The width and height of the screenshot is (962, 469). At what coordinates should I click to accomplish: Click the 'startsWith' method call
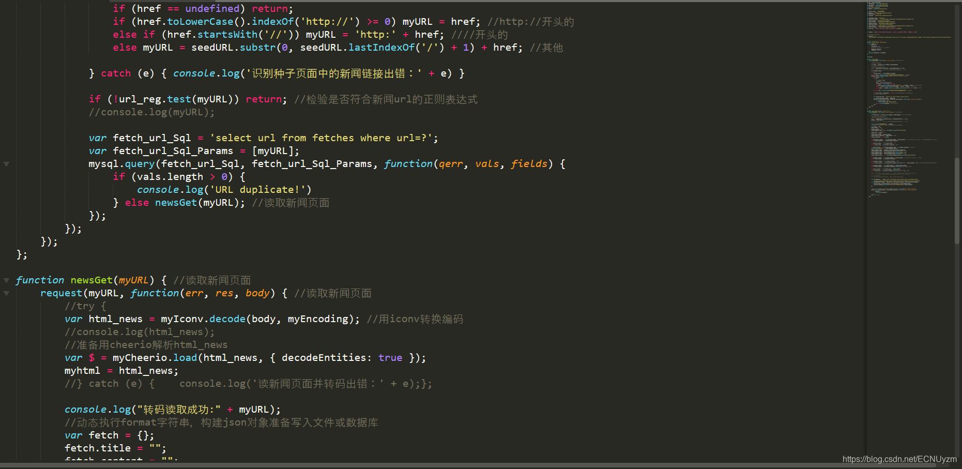tap(227, 35)
